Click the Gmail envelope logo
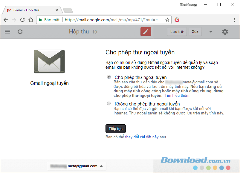The width and height of the screenshot is (240, 173). tap(49, 62)
